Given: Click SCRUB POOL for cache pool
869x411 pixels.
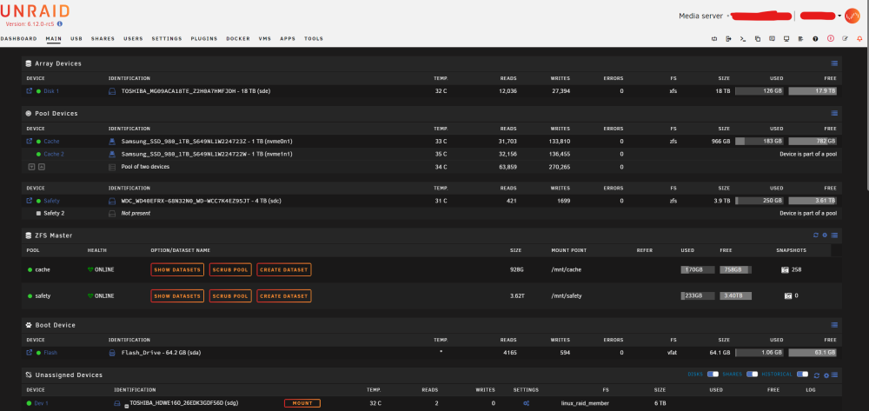Looking at the screenshot, I should tap(230, 269).
